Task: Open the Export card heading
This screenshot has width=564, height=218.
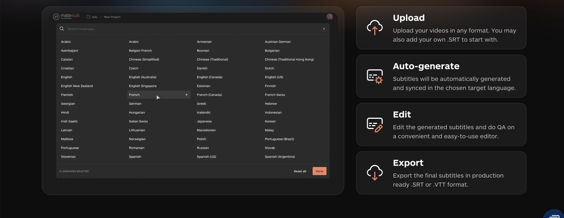Action: [408, 163]
